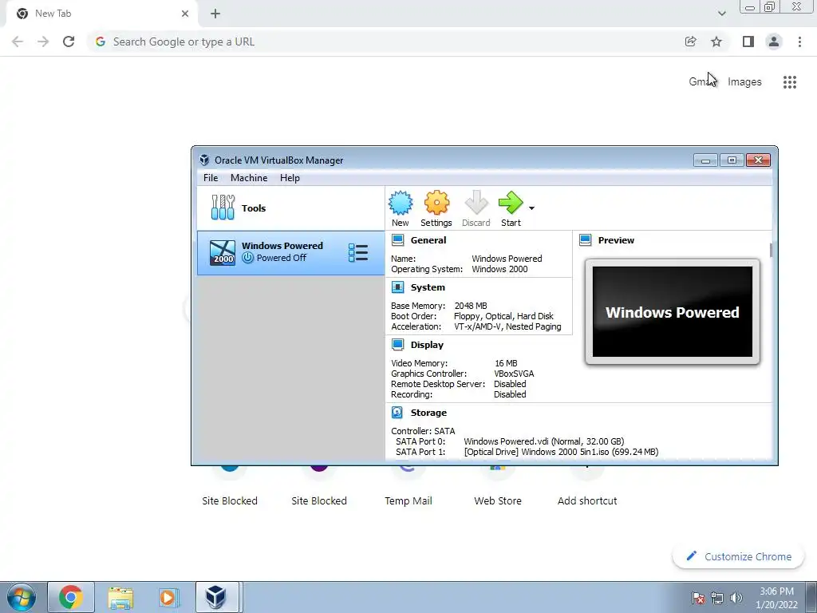Click the Windows Powered.vdi disk entry

[544, 441]
